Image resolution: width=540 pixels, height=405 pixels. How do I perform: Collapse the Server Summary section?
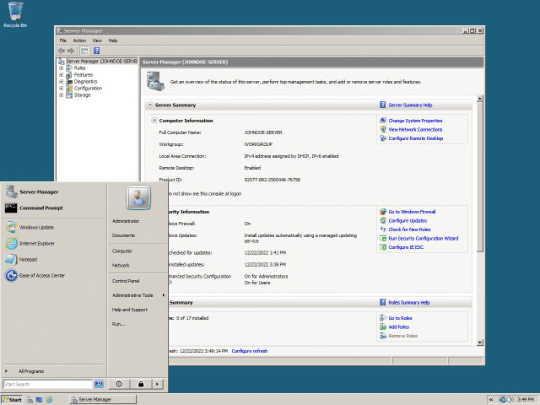[150, 105]
